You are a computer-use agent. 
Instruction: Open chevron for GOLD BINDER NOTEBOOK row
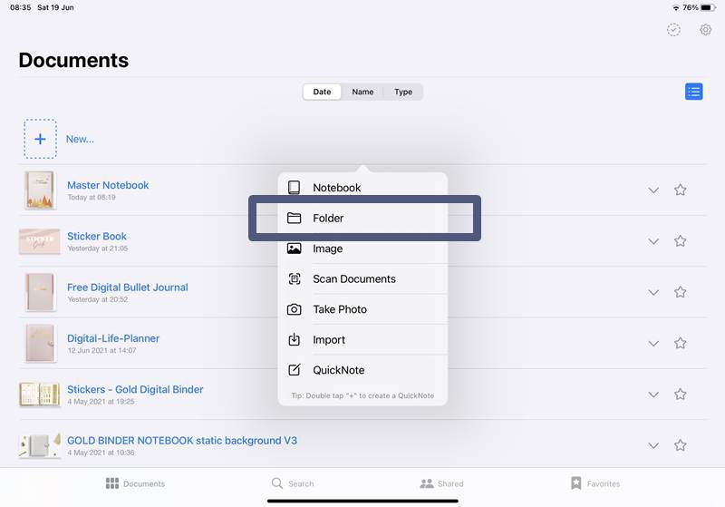pos(652,445)
